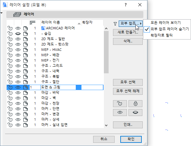Click lock icon of 마감 - 바닥 row
Image resolution: width=191 pixels, height=146 pixels.
10,93
